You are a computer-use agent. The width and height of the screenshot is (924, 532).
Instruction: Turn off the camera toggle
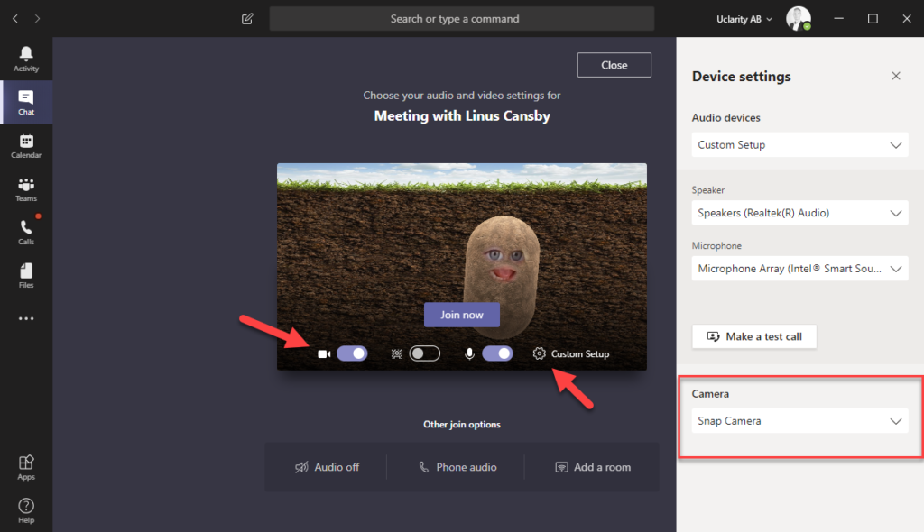pyautogui.click(x=353, y=353)
